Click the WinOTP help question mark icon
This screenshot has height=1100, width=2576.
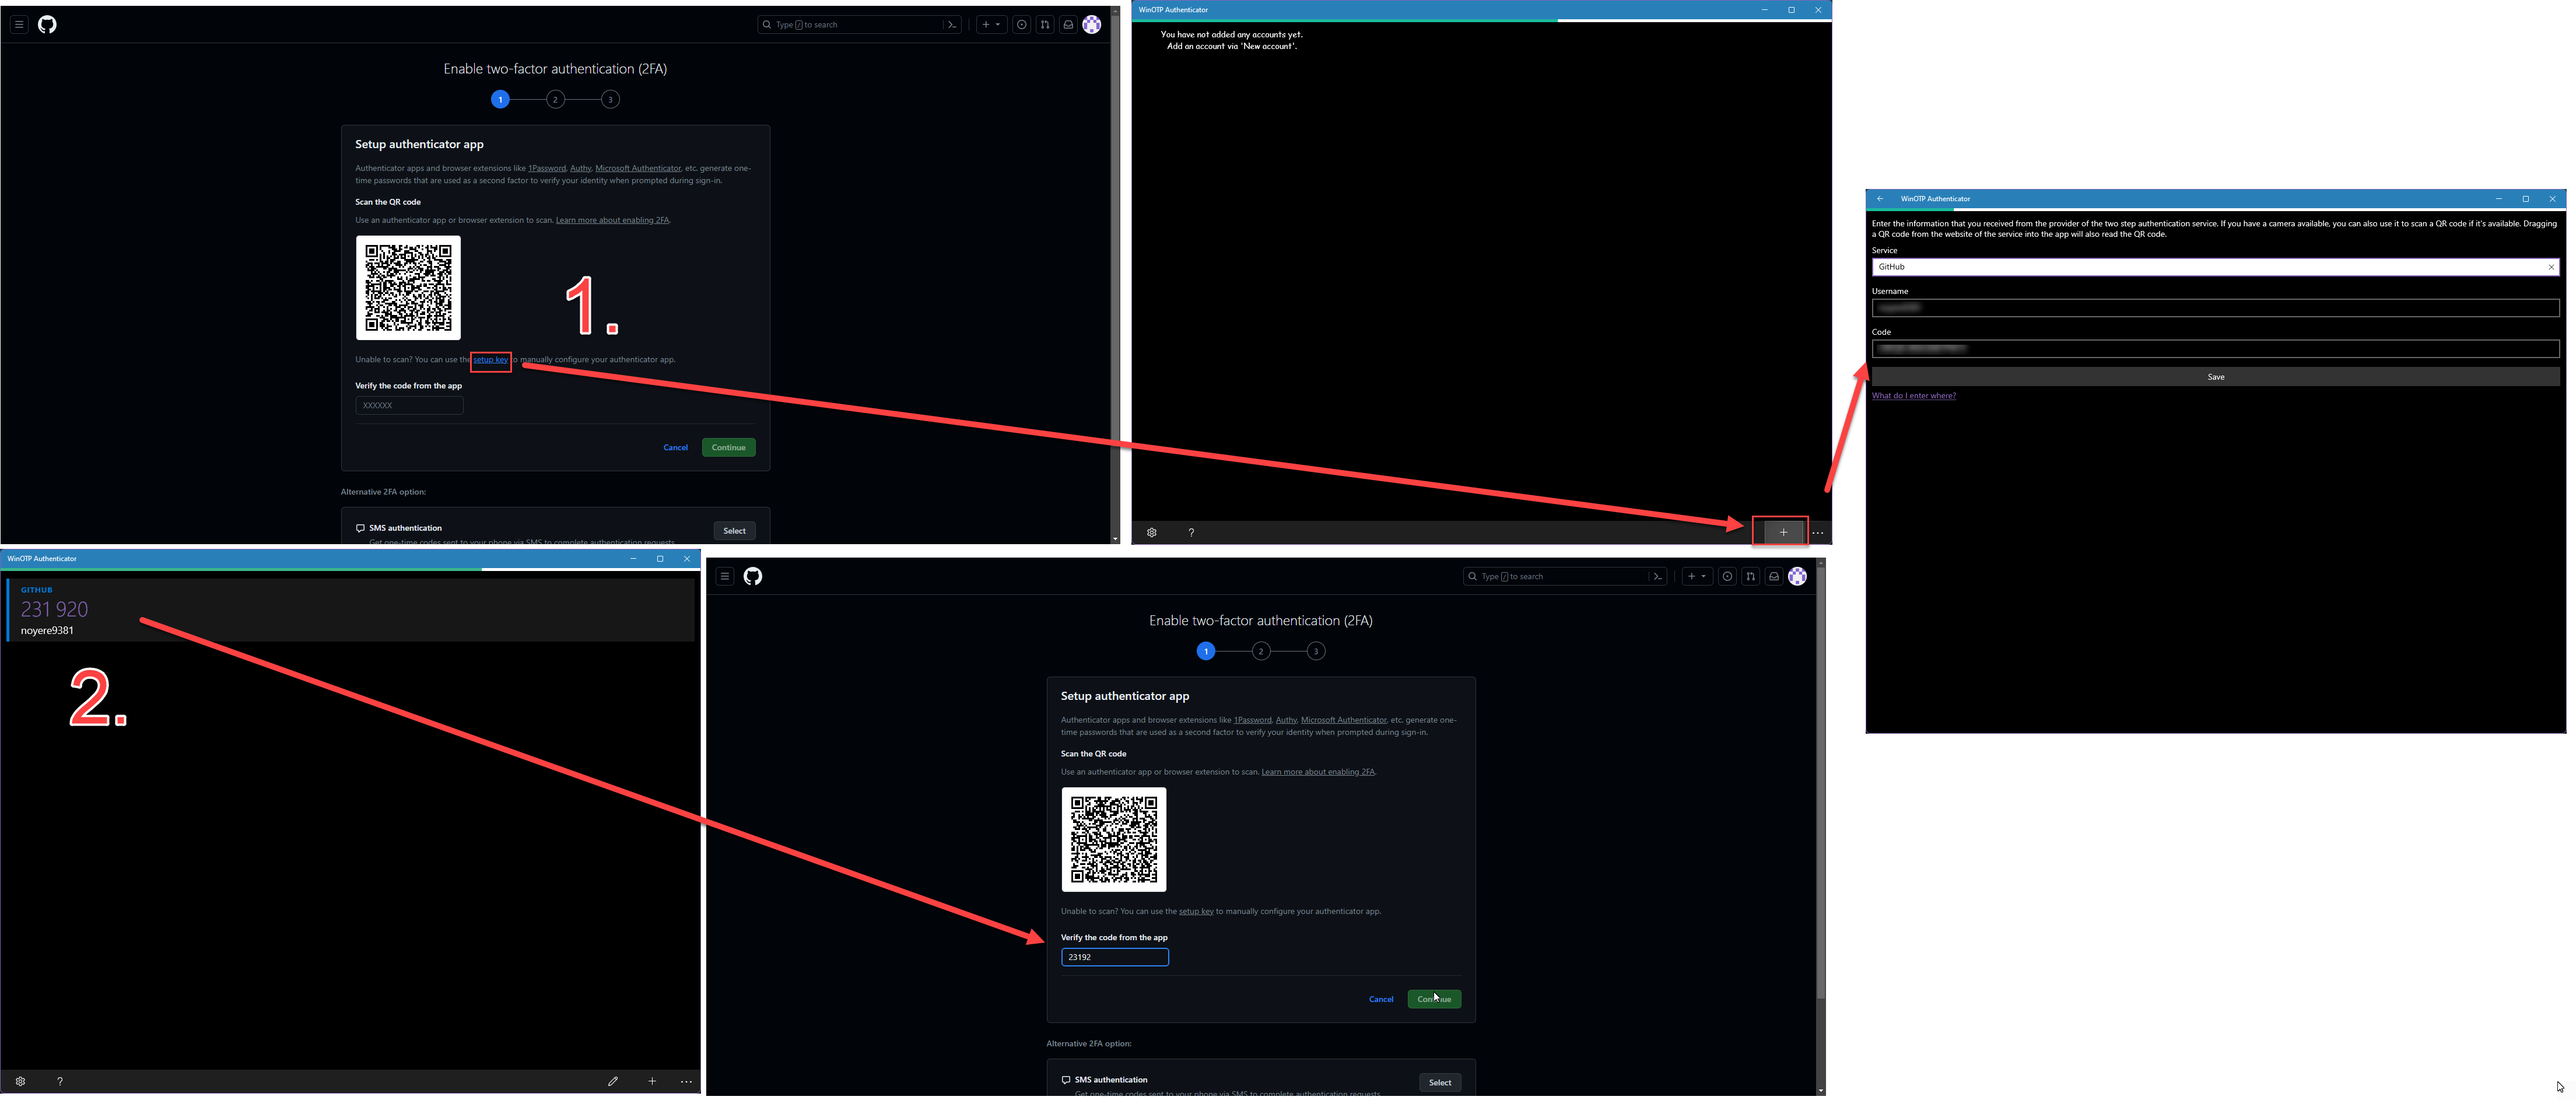1191,532
